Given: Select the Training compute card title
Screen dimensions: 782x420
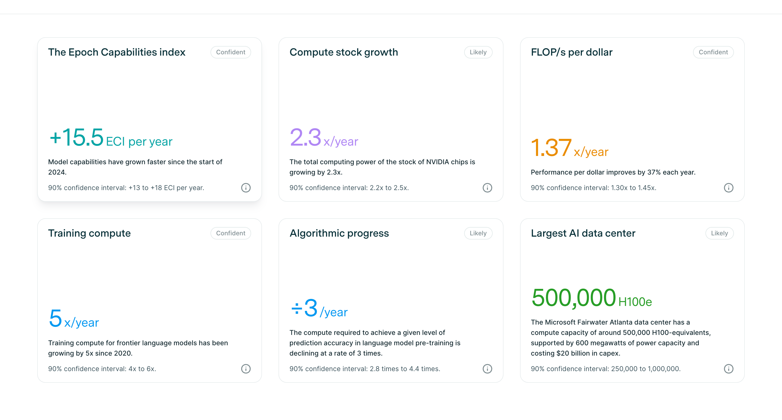Looking at the screenshot, I should [89, 233].
